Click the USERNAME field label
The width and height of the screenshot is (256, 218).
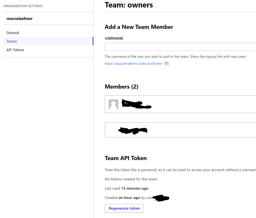tap(114, 38)
